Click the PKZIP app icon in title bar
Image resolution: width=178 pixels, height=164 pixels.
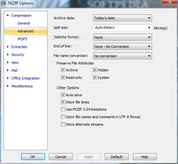pos(3,3)
